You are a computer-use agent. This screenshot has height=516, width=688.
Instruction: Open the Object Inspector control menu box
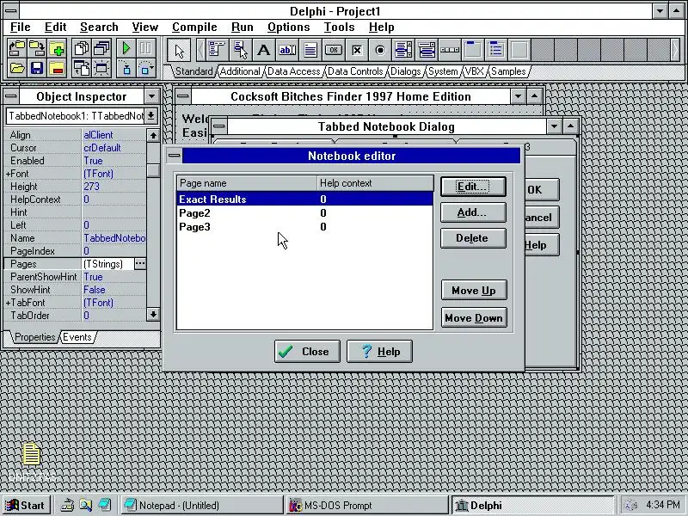pyautogui.click(x=11, y=96)
